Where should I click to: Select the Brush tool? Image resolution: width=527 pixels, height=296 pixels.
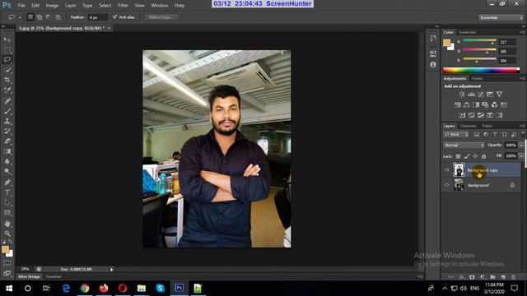click(7, 111)
